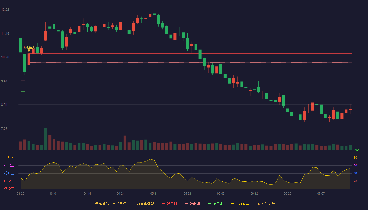Toggle the 强撑线 legend item
The width and height of the screenshot is (368, 210).
[x=215, y=204]
